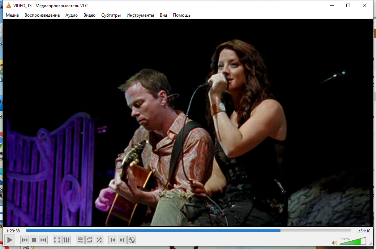376x249 pixels.
Task: Go to next DVD chapter
Action: point(122,240)
